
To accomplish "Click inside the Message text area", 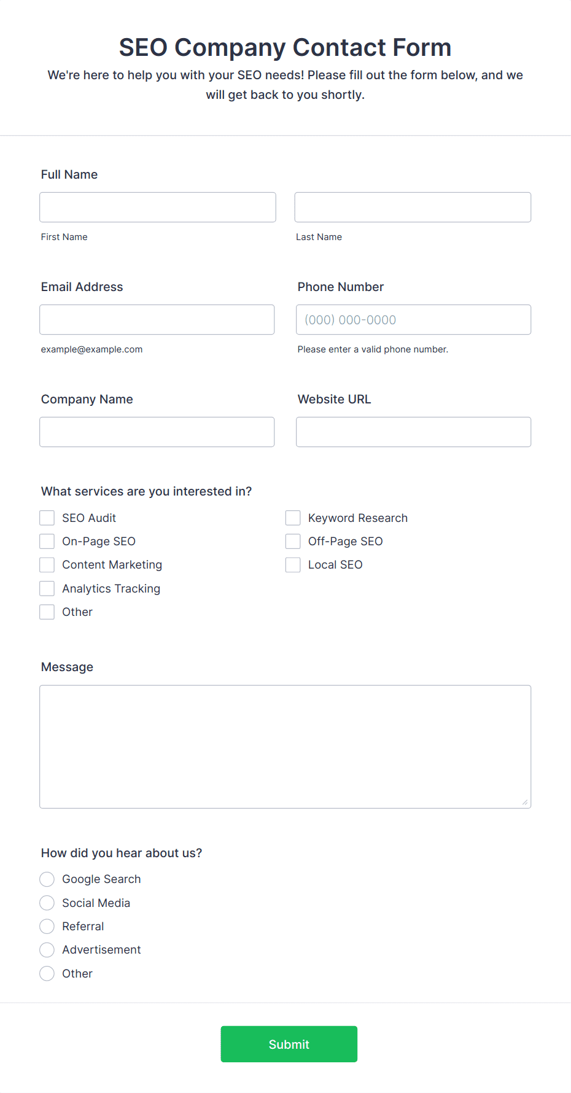I will pyautogui.click(x=285, y=747).
